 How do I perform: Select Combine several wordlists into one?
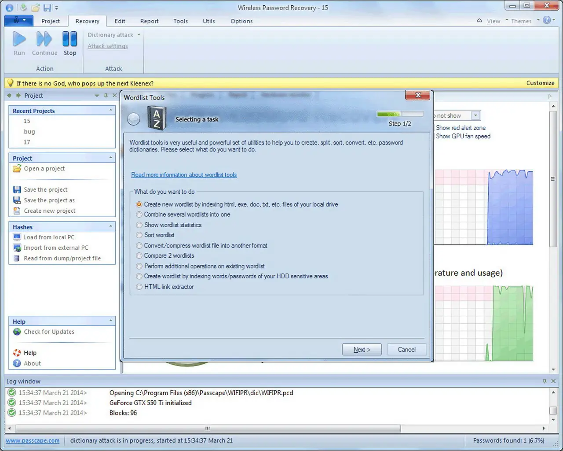139,214
